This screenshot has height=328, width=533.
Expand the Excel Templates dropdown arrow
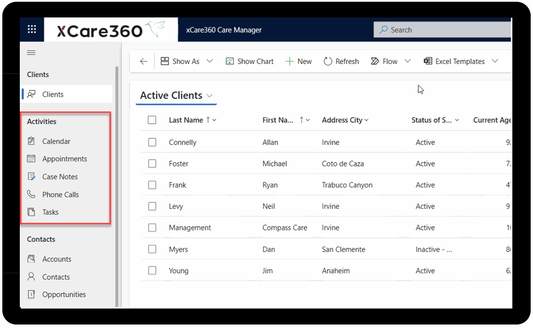[x=495, y=61]
